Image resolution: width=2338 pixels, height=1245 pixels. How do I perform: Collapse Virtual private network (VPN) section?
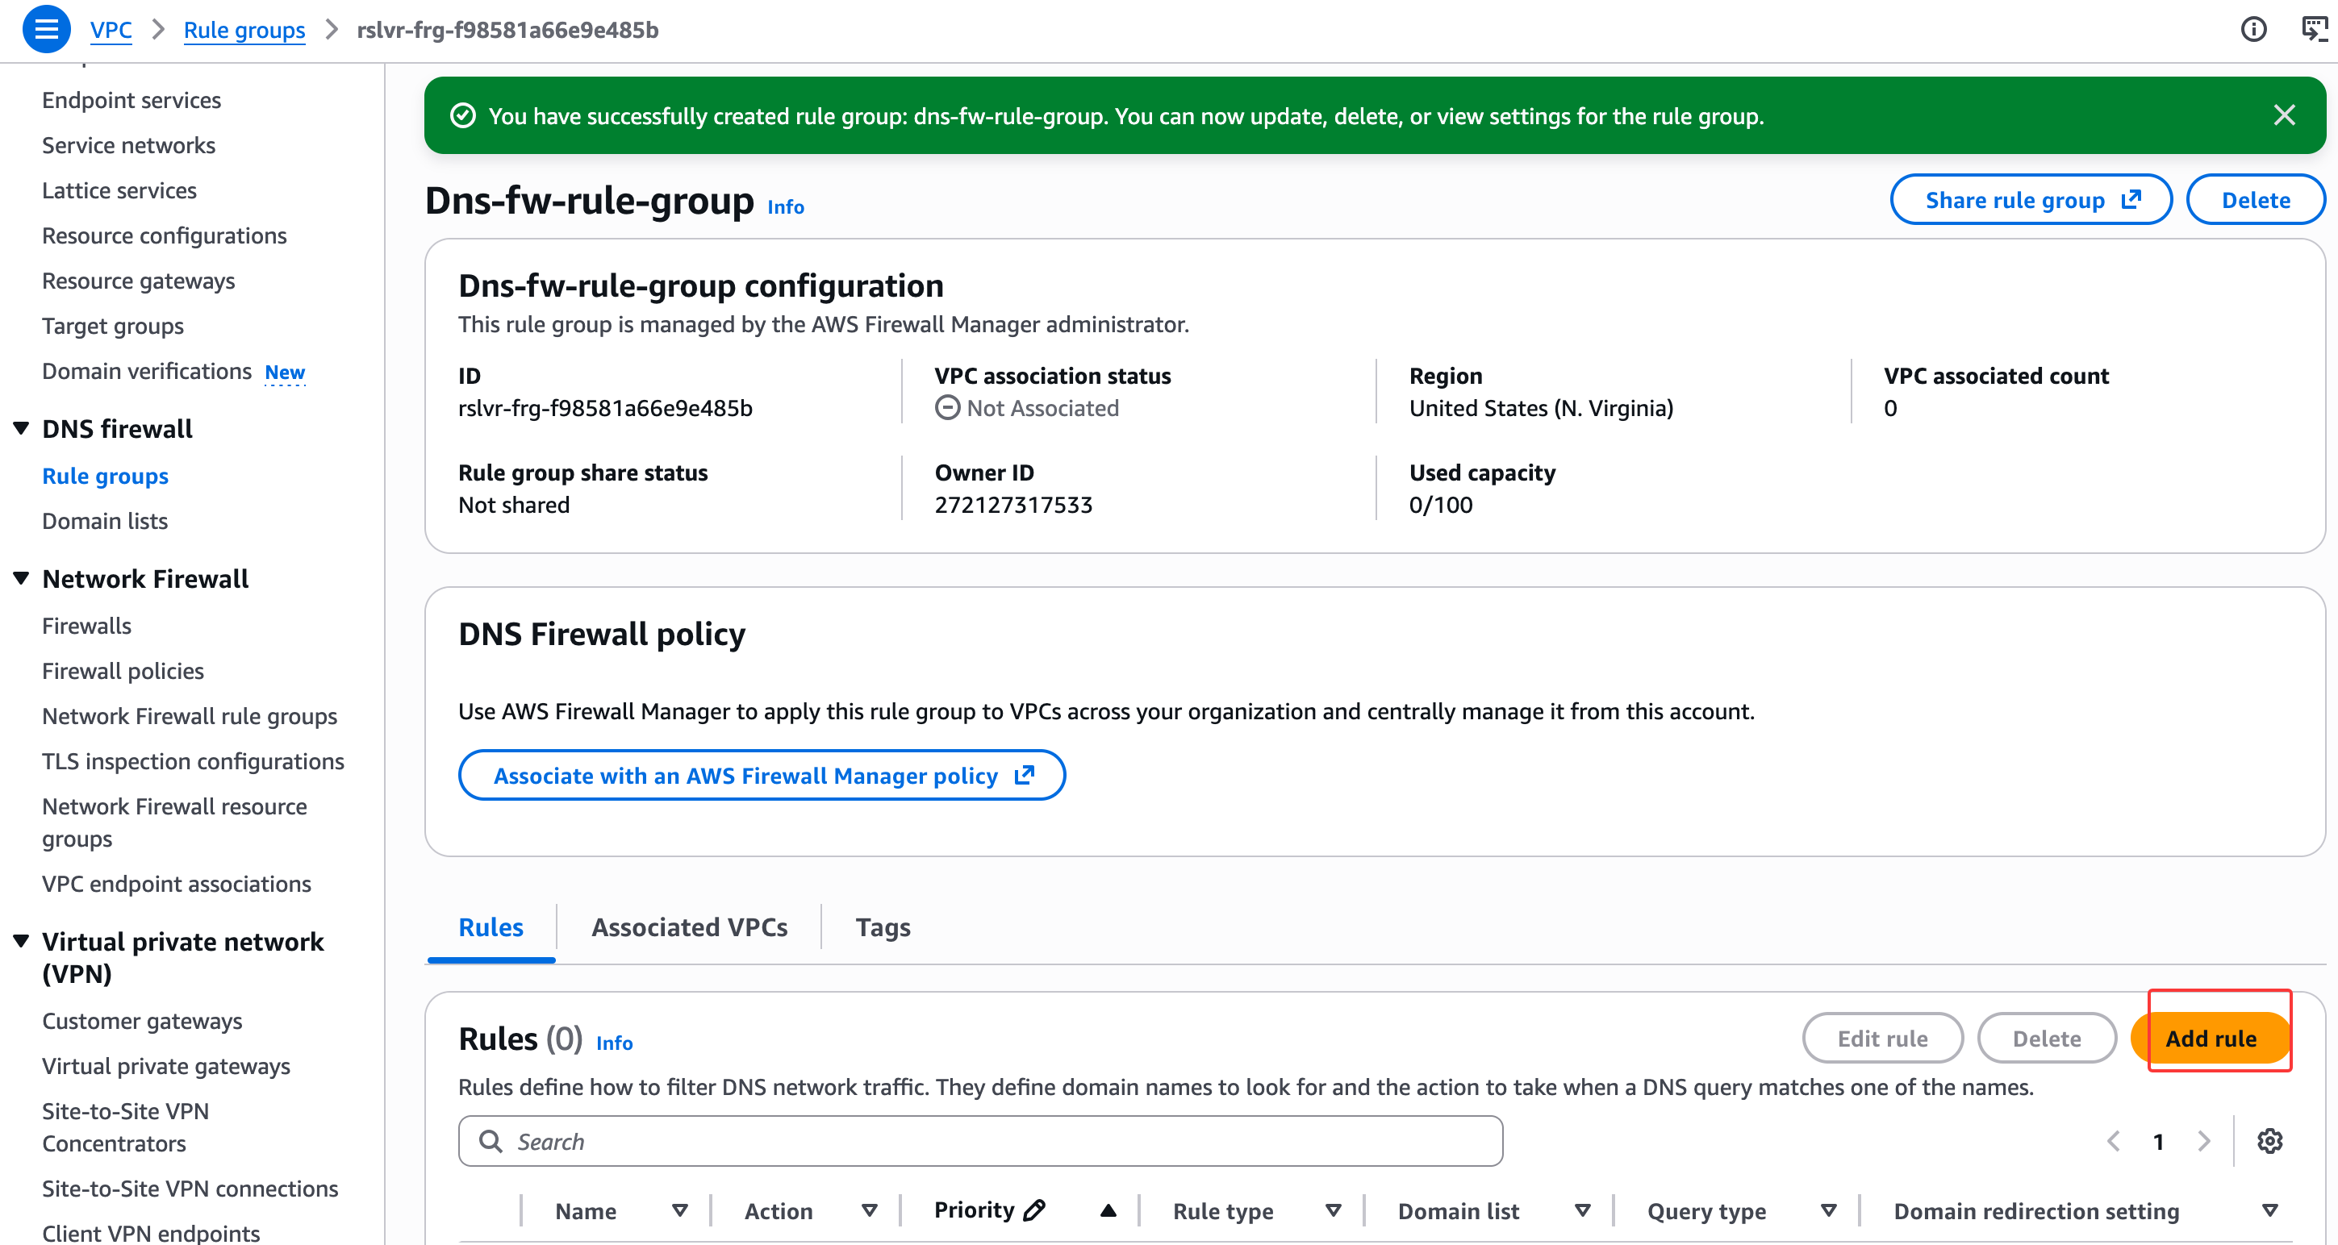pos(22,941)
